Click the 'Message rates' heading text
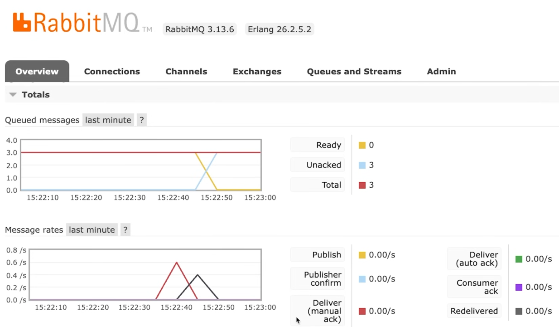The height and width of the screenshot is (327, 559). (34, 230)
